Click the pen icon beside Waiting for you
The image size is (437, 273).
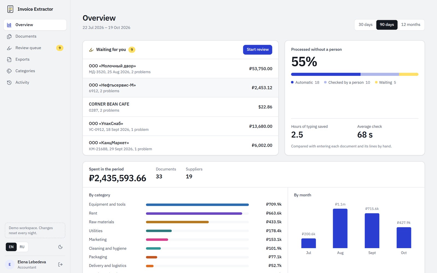click(x=91, y=50)
